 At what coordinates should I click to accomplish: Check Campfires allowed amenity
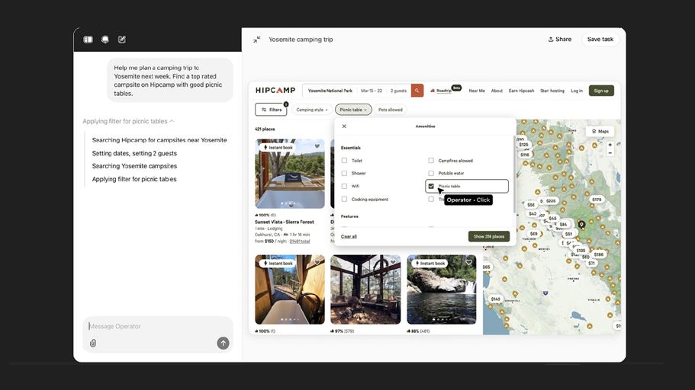click(431, 160)
